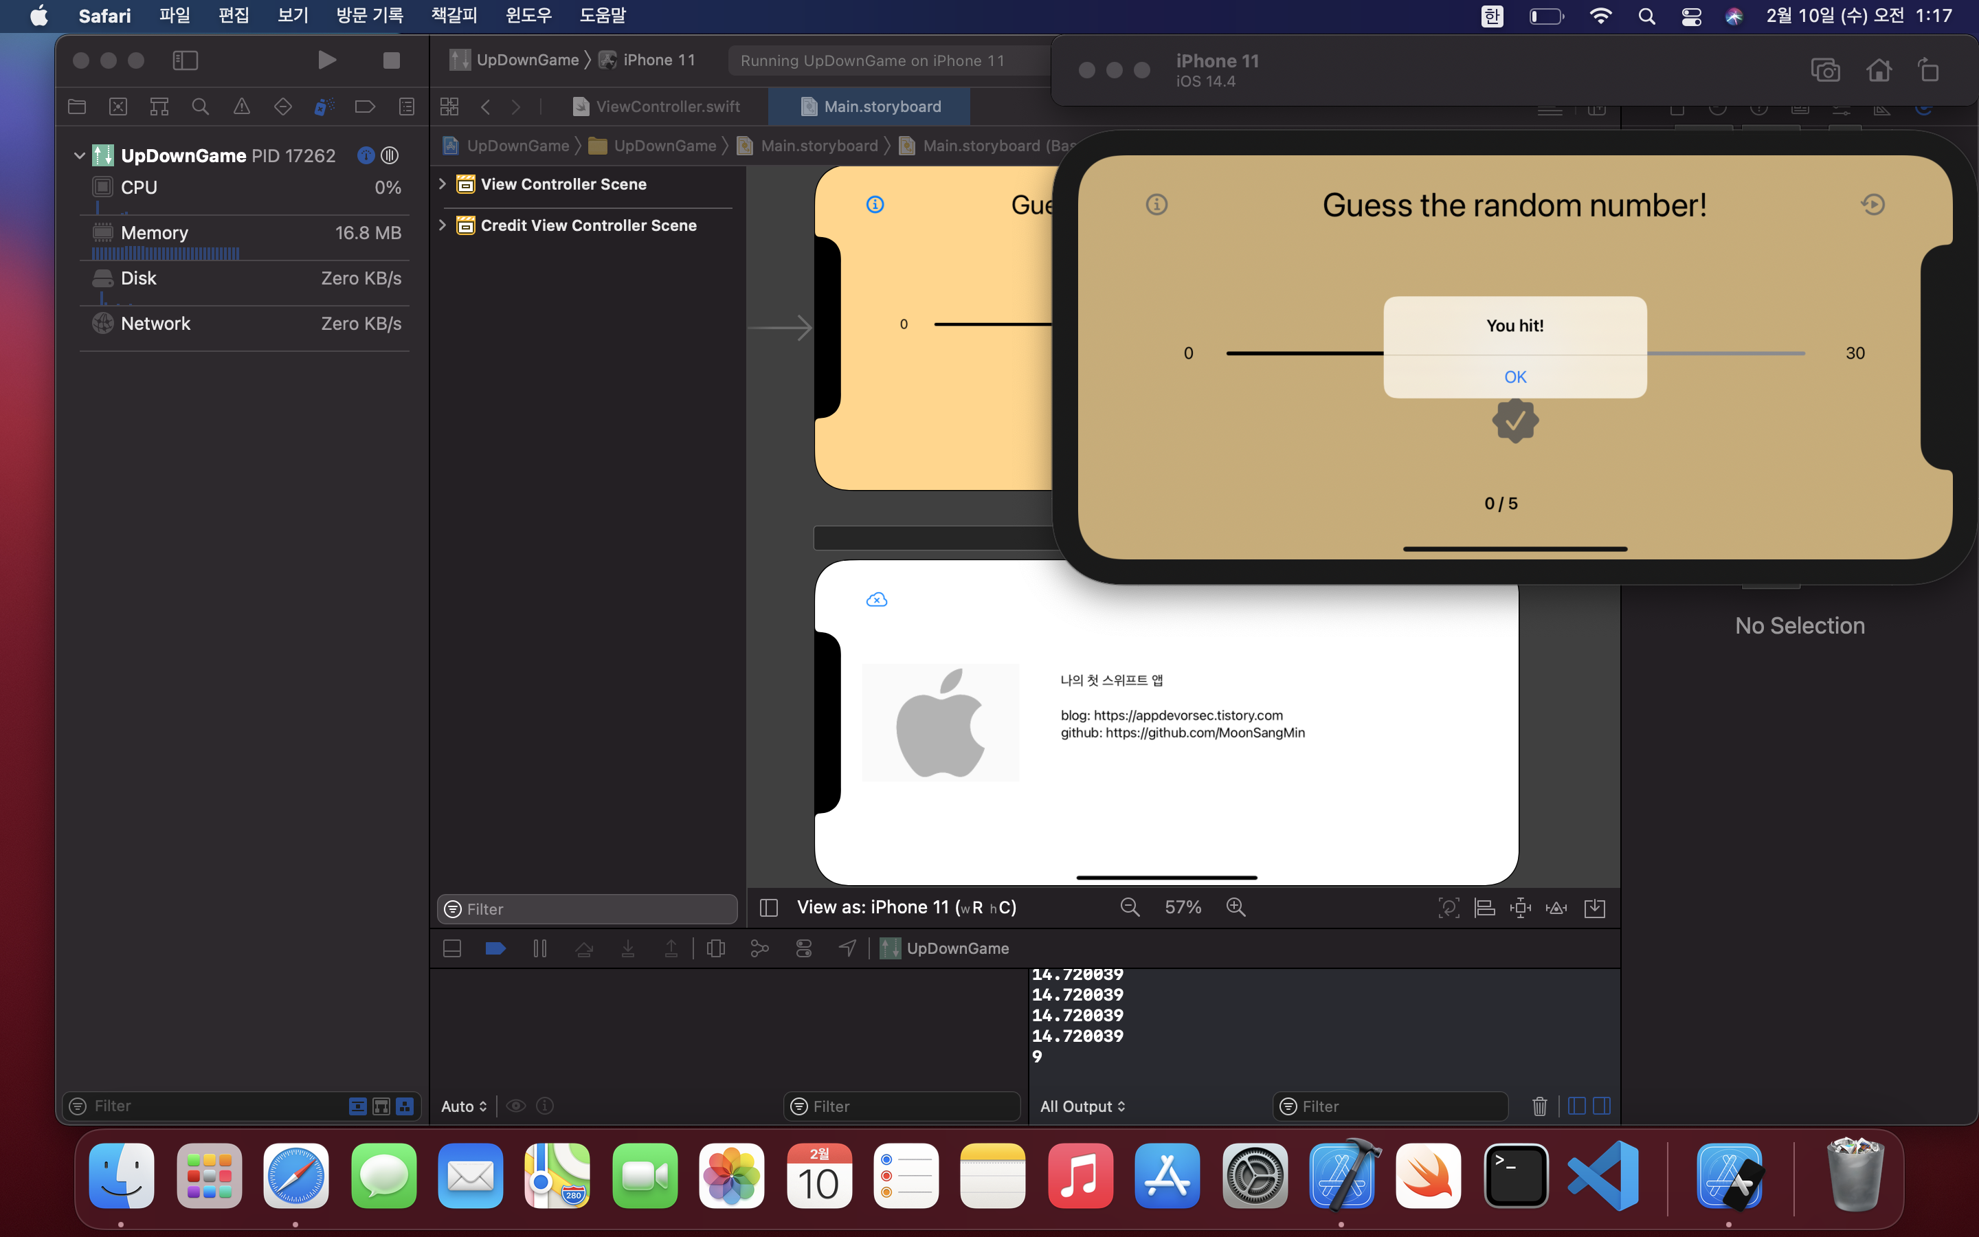Open the 책갈피 menu in menu bar
The height and width of the screenshot is (1237, 1979).
[454, 16]
